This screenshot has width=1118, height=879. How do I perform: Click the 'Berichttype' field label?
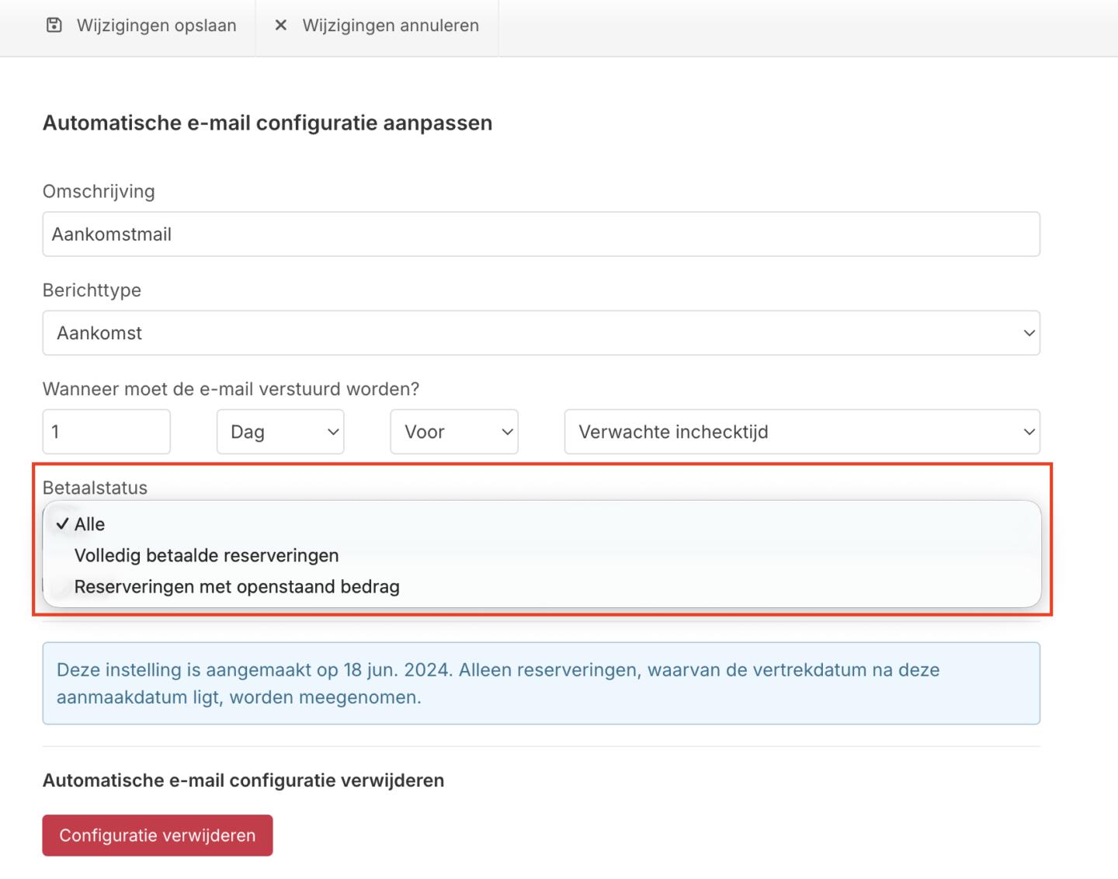click(92, 290)
